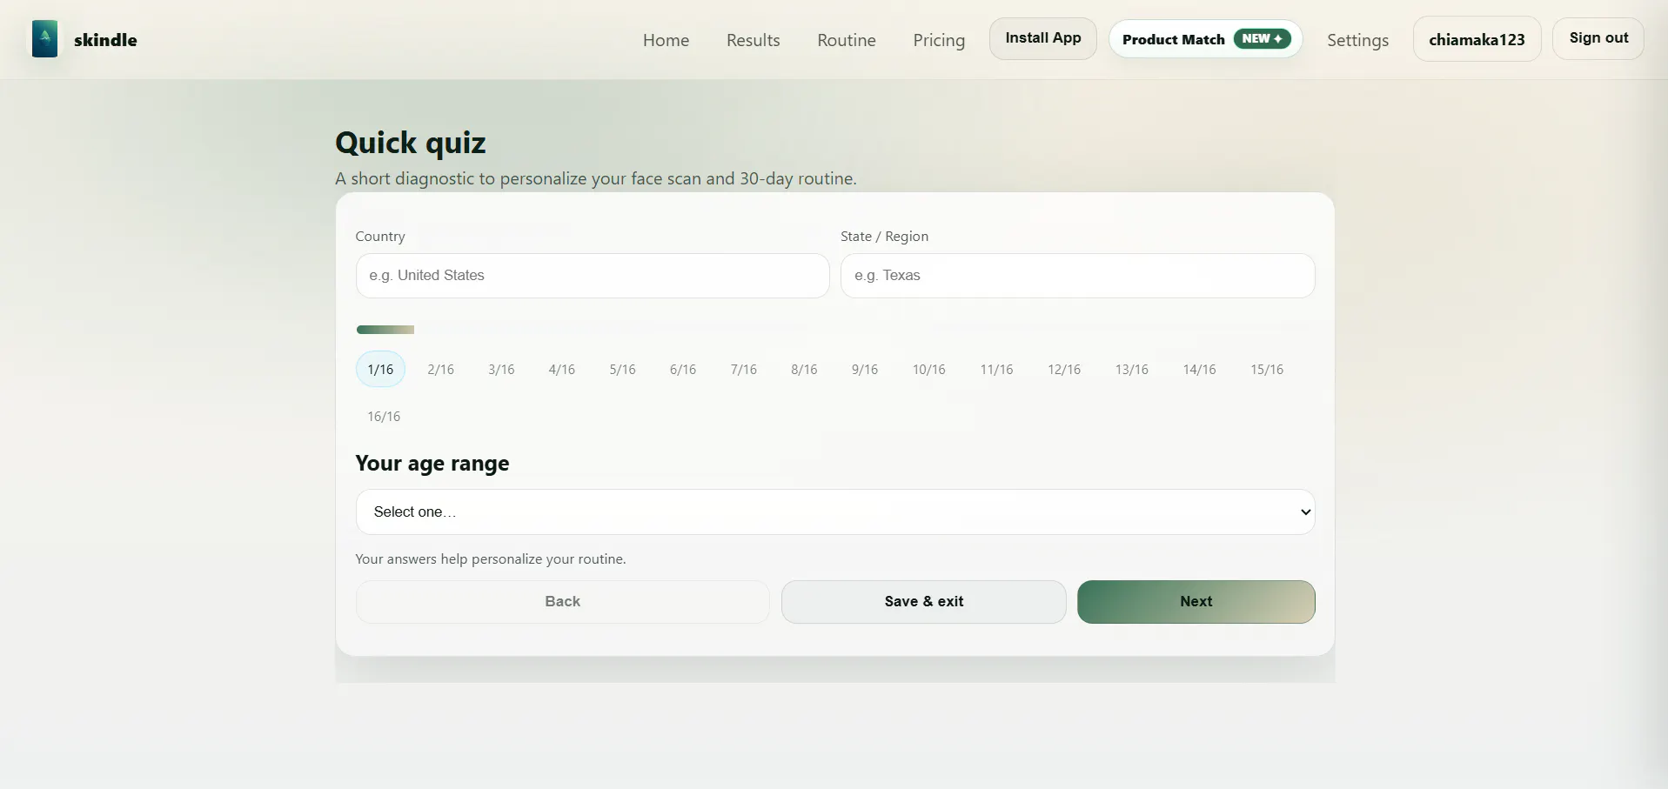Click Sign out
1668x789 pixels.
pos(1598,38)
